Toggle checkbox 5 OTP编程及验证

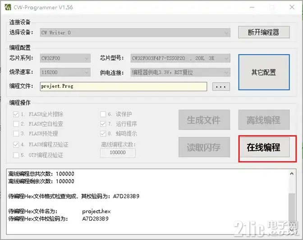(x=16, y=155)
